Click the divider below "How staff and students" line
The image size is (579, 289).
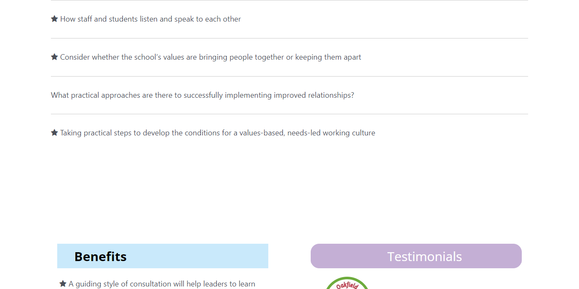point(289,39)
